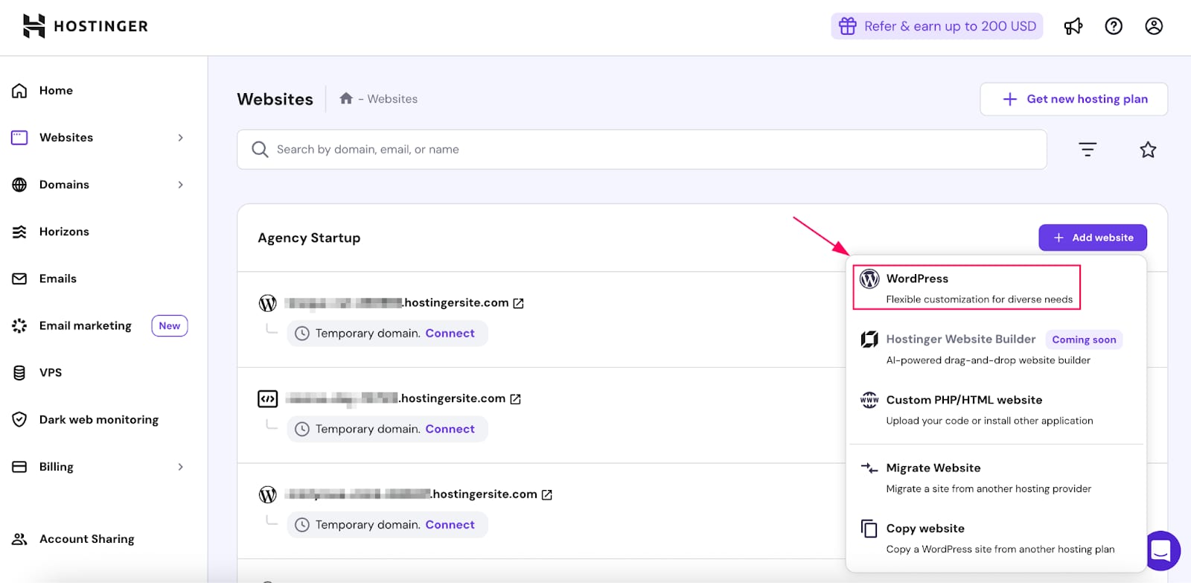The width and height of the screenshot is (1191, 583).
Task: Choose Copy website option
Action: point(925,529)
